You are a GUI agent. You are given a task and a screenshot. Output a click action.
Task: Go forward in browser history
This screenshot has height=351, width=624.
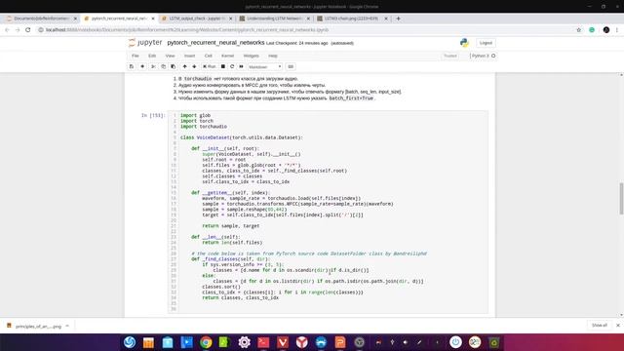pos(18,30)
